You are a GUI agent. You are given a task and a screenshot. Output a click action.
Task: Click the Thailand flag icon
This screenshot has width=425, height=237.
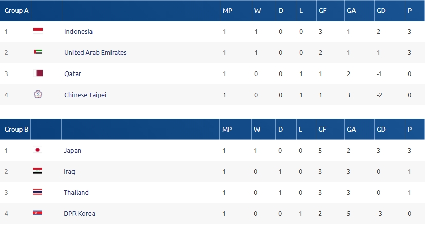click(x=38, y=192)
